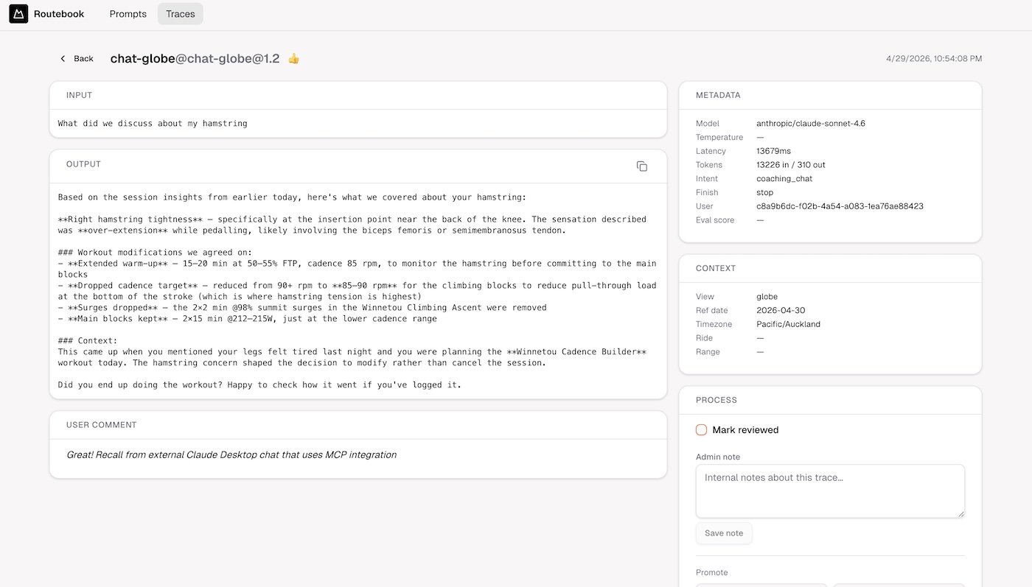The height and width of the screenshot is (587, 1032).
Task: Copy the output using the copy icon
Action: point(641,166)
